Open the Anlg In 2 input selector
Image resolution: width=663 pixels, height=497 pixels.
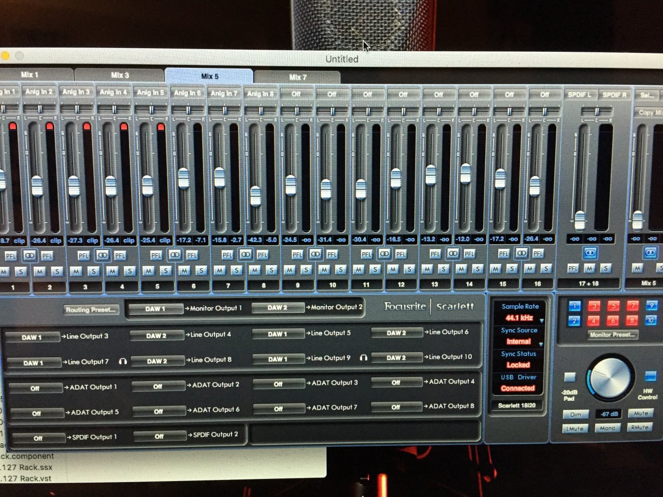(x=39, y=92)
